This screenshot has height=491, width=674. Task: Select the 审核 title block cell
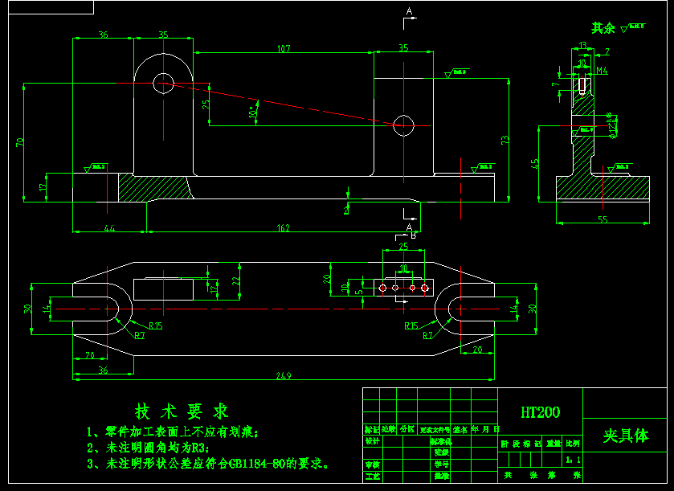click(372, 464)
